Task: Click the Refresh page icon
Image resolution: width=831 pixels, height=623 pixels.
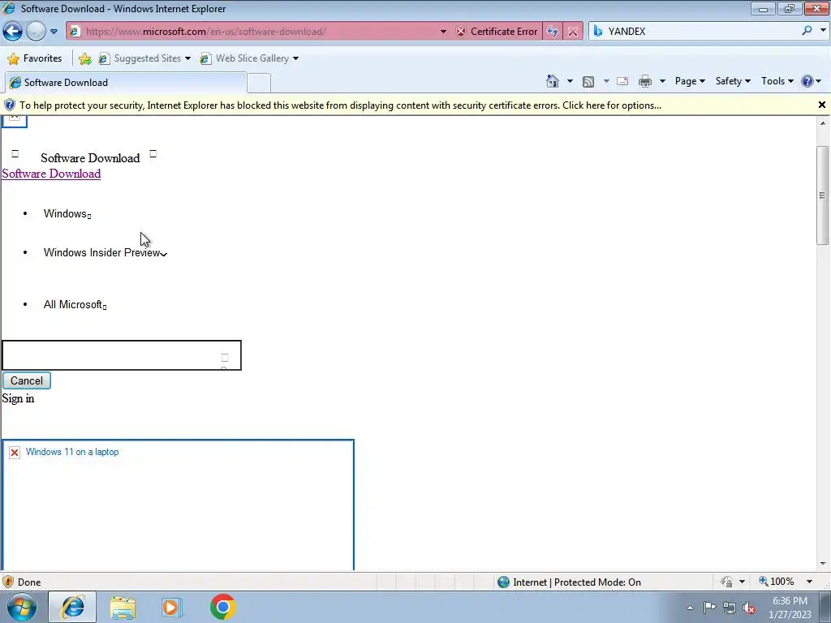Action: [x=552, y=32]
